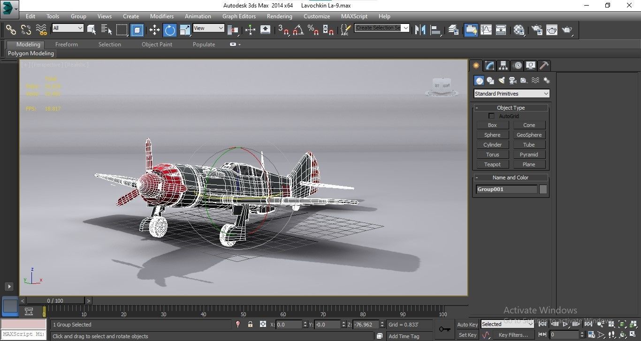
Task: Click Use Pivot Point Center icon
Action: coord(233,30)
